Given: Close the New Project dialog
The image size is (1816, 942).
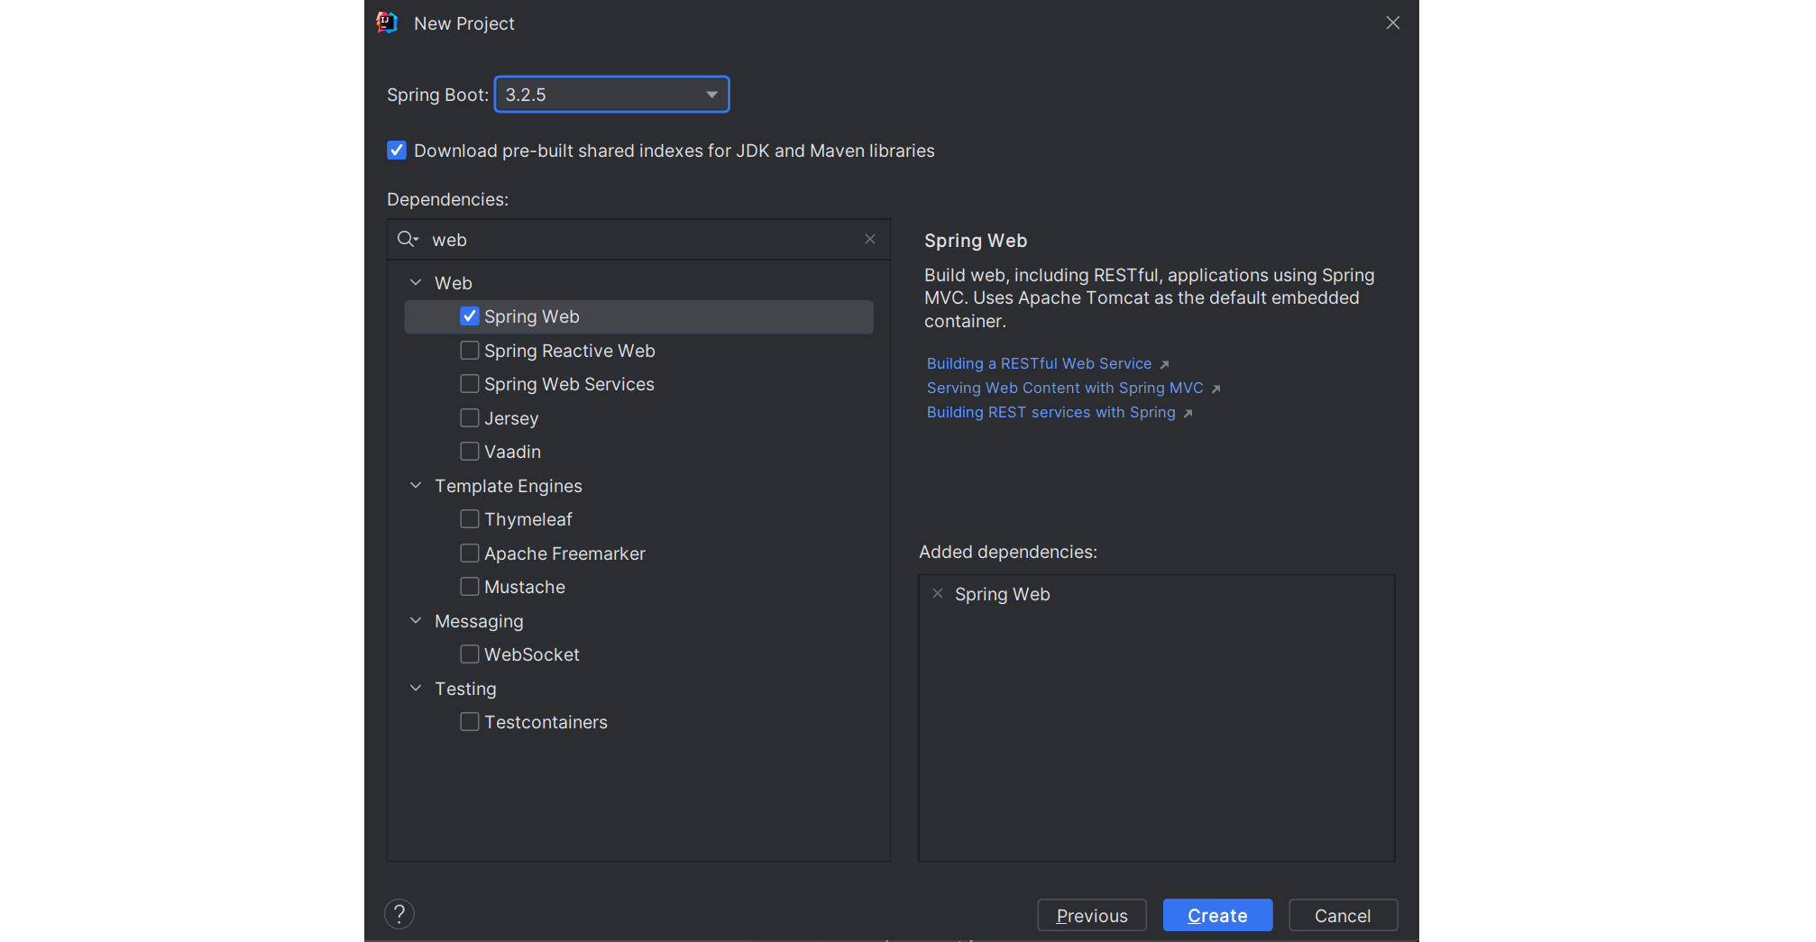Looking at the screenshot, I should pyautogui.click(x=1392, y=23).
